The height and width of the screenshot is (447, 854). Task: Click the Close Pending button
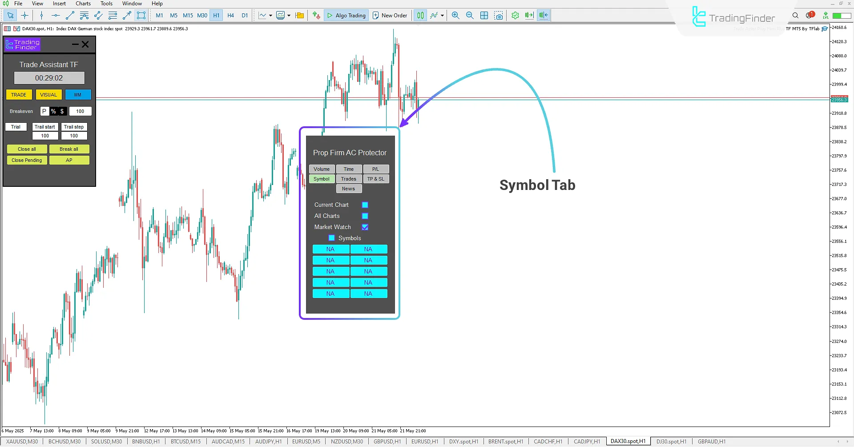click(x=27, y=160)
